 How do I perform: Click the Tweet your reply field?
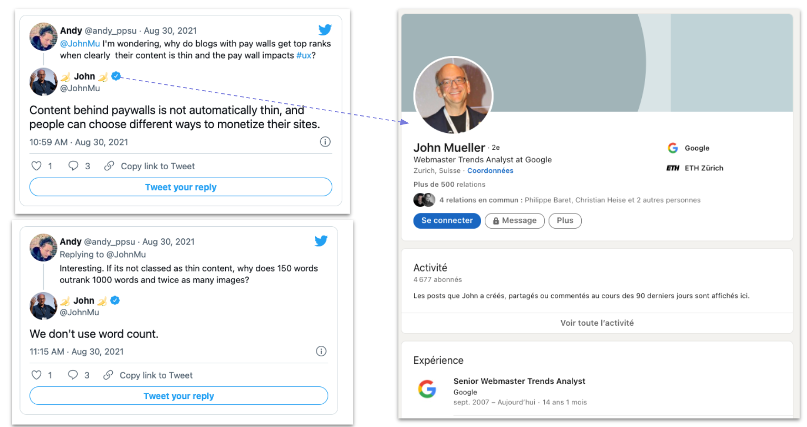tap(180, 187)
